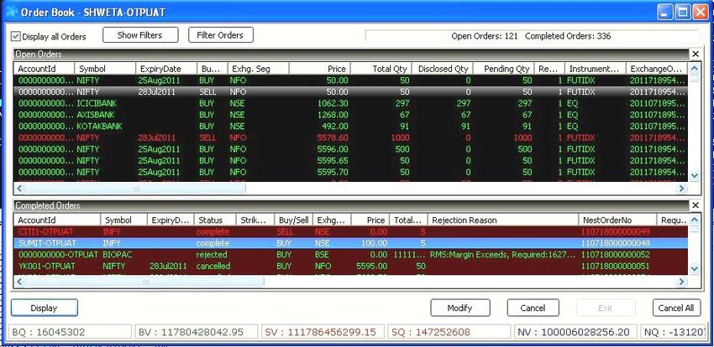This screenshot has width=714, height=347.
Task: Click the Open Orders horizontal scrollbar thumb
Action: pyautogui.click(x=136, y=188)
